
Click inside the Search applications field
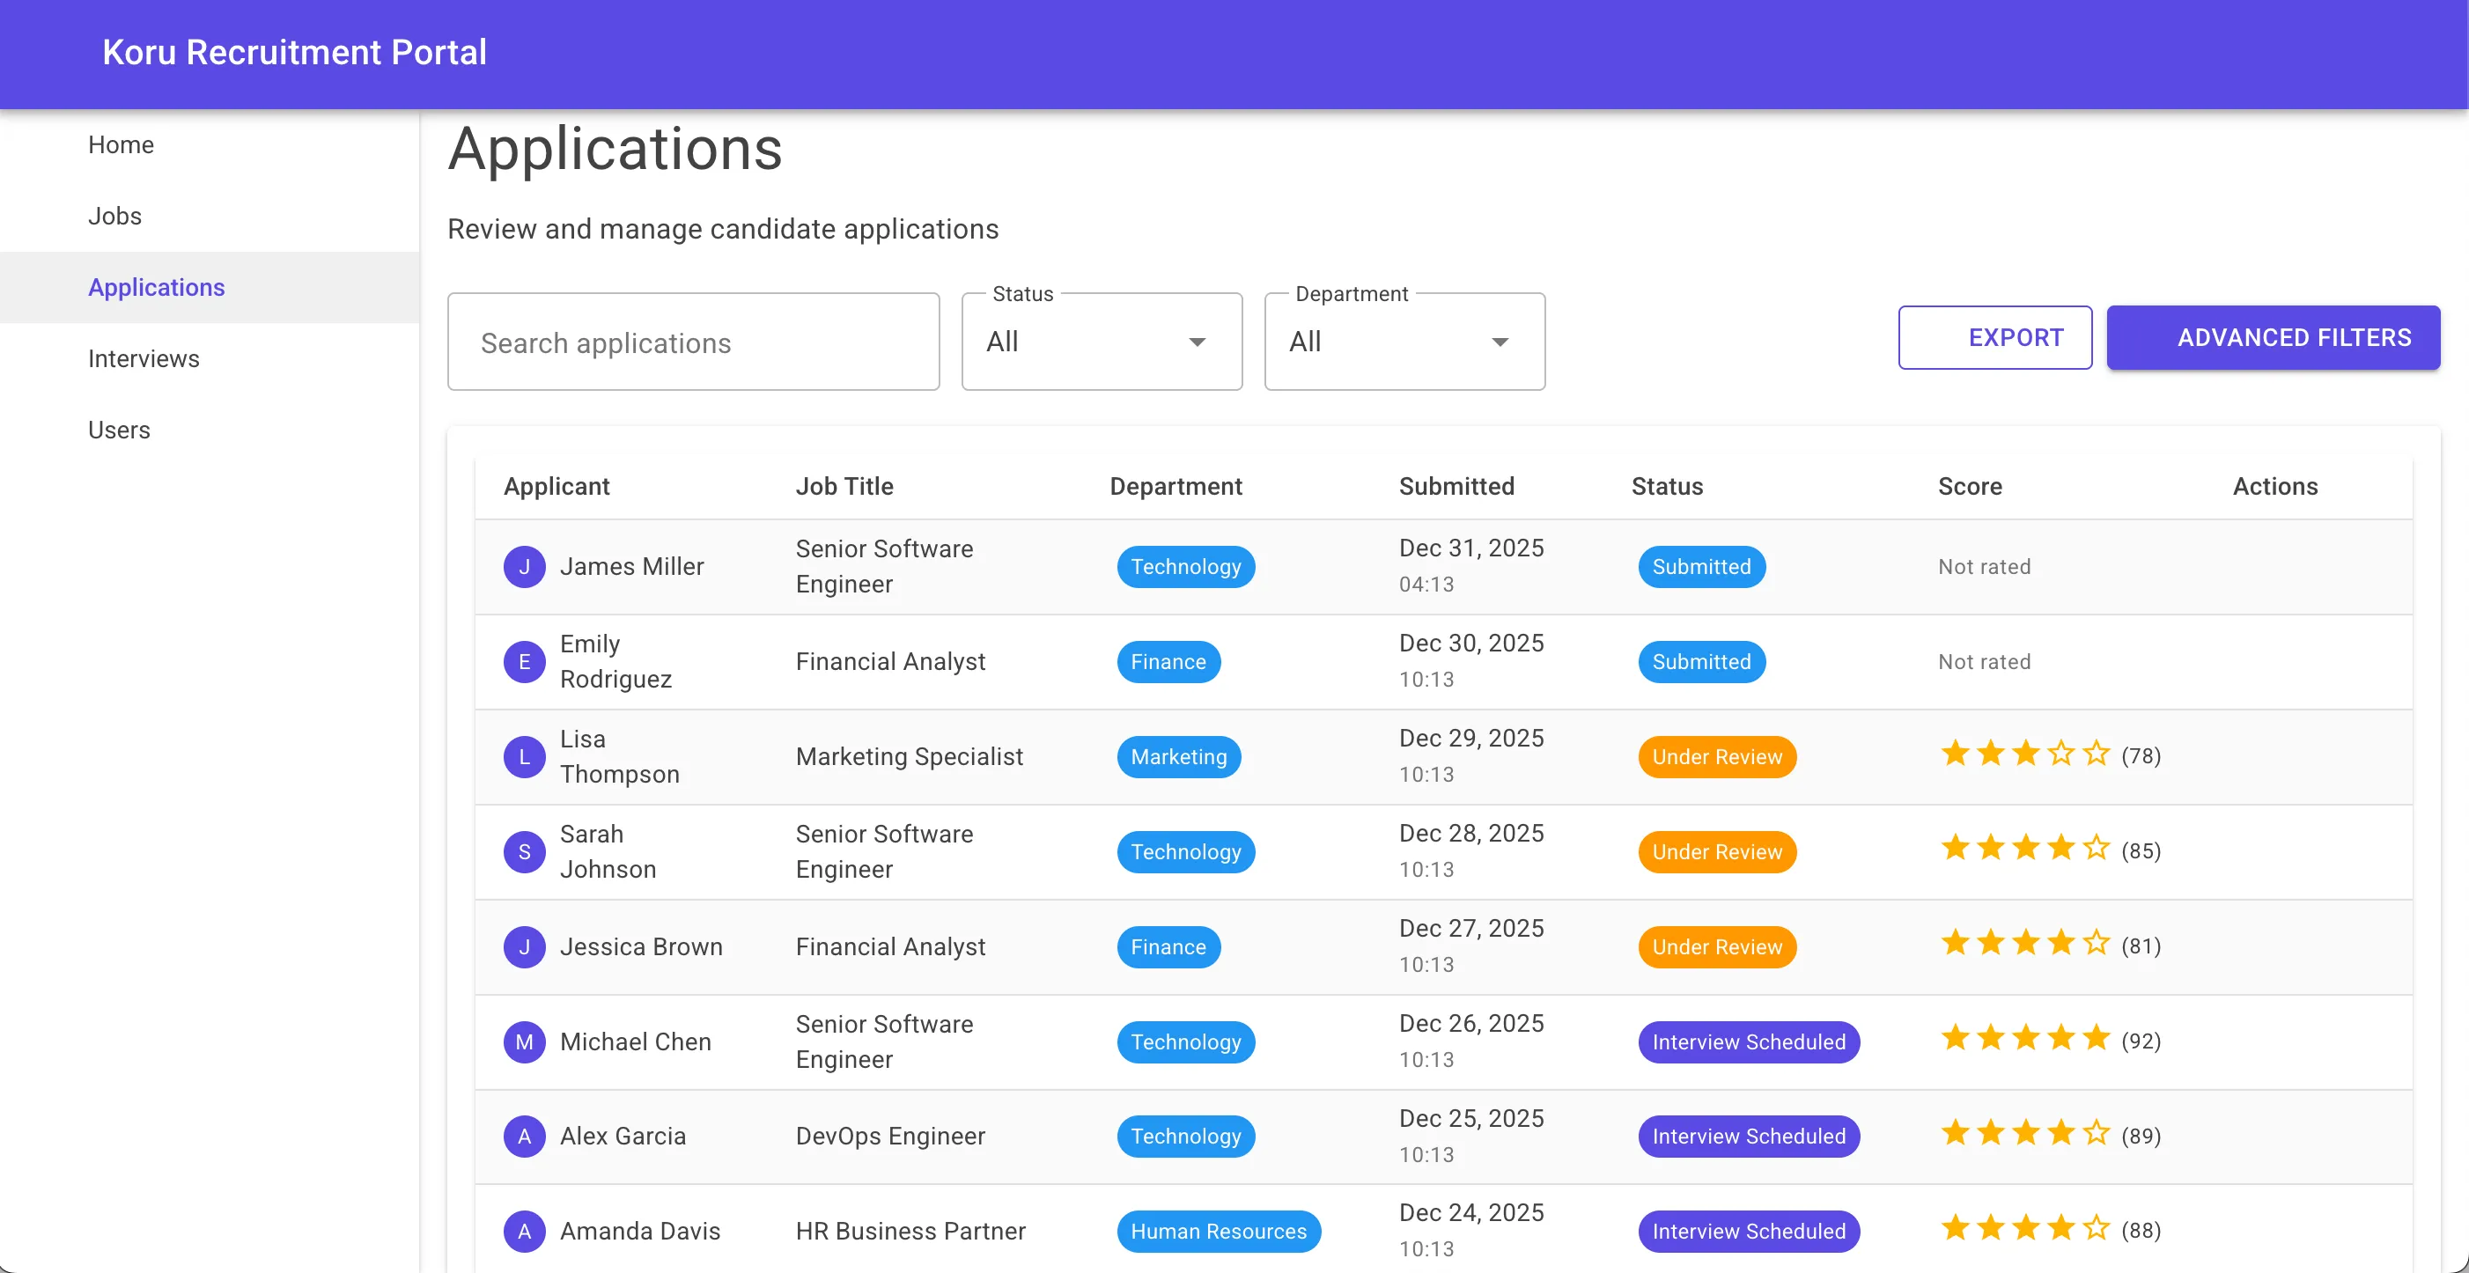coord(693,342)
